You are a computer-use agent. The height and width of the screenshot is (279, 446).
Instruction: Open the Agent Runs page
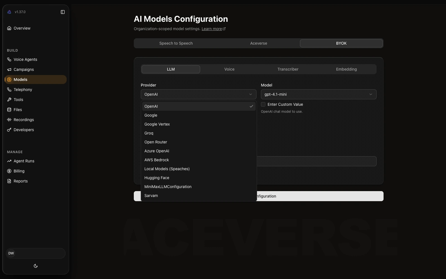click(36, 161)
